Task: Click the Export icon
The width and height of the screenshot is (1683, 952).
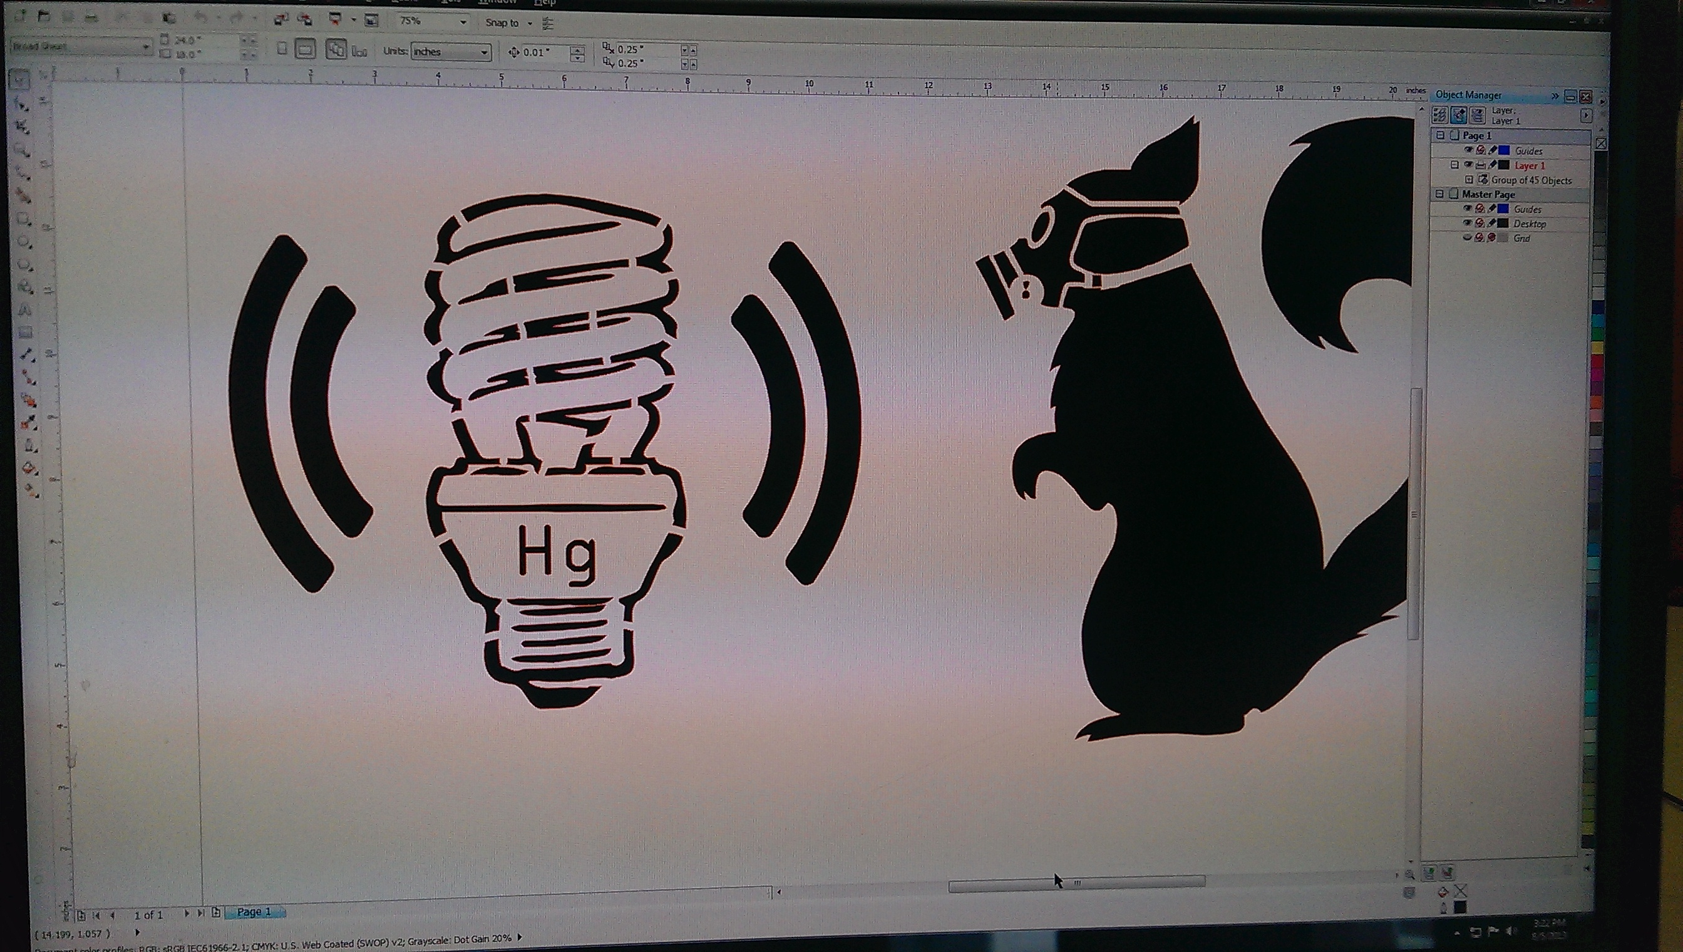Action: click(x=305, y=19)
